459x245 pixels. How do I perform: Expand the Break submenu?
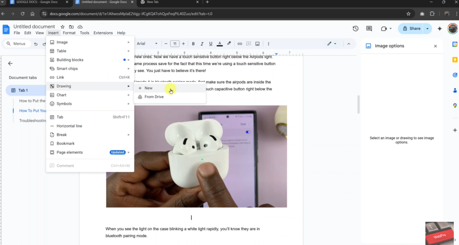(90, 135)
